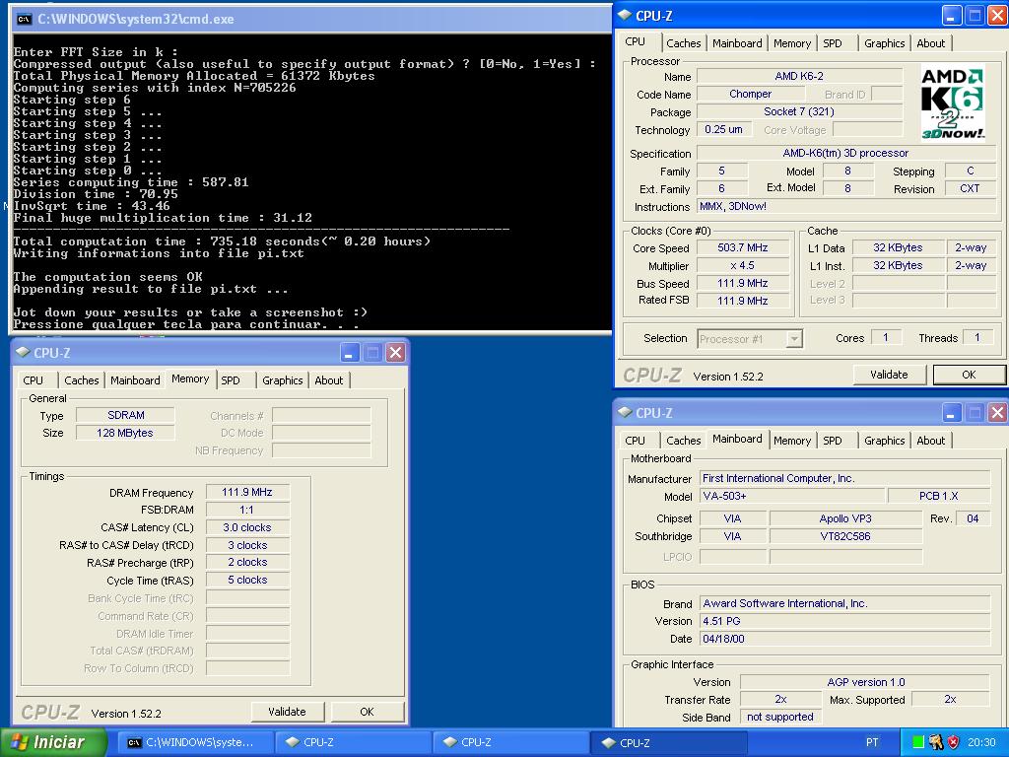Select Caches tab in Memory window

click(82, 380)
